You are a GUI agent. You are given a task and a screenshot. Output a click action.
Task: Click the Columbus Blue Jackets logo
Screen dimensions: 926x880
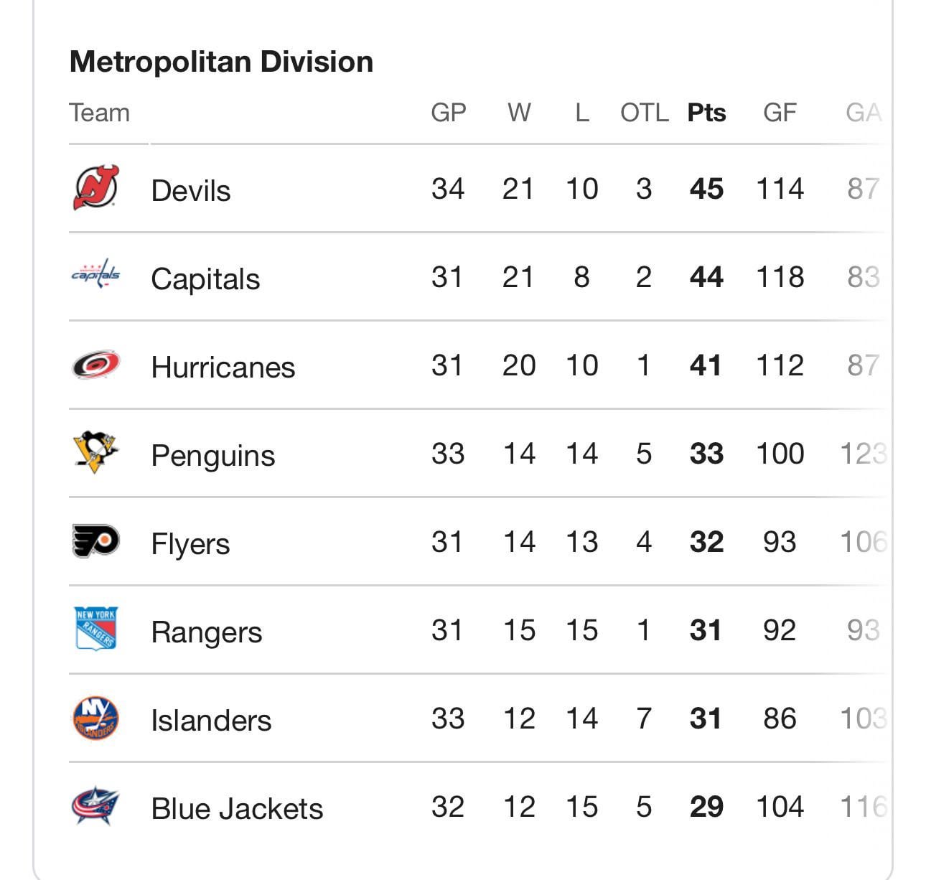point(95,806)
